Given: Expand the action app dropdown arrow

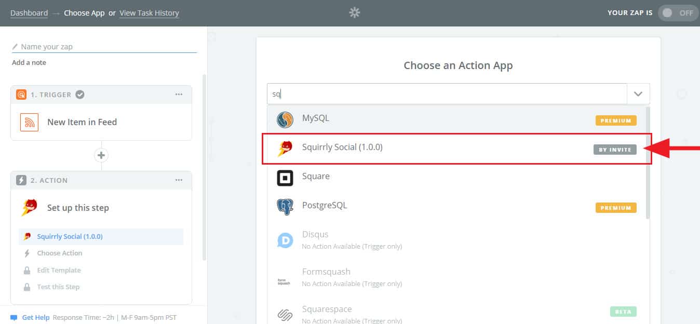Looking at the screenshot, I should pos(638,94).
